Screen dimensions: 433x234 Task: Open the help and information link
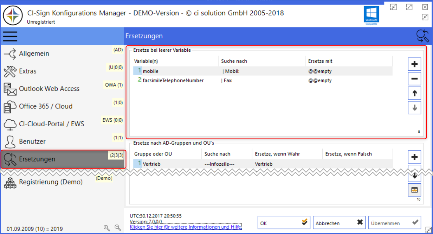pos(186,227)
